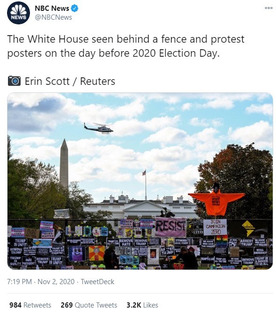Open the tweet's three-dot more options menu
276x316 pixels.
click(269, 8)
